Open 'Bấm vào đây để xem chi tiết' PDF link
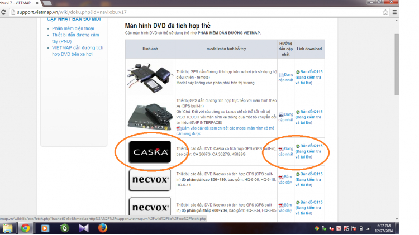419x235 pixels. pyautogui.click(x=225, y=131)
